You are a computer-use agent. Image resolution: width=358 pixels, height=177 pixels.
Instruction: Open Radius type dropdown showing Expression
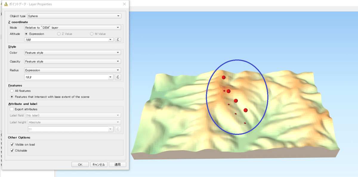point(72,70)
